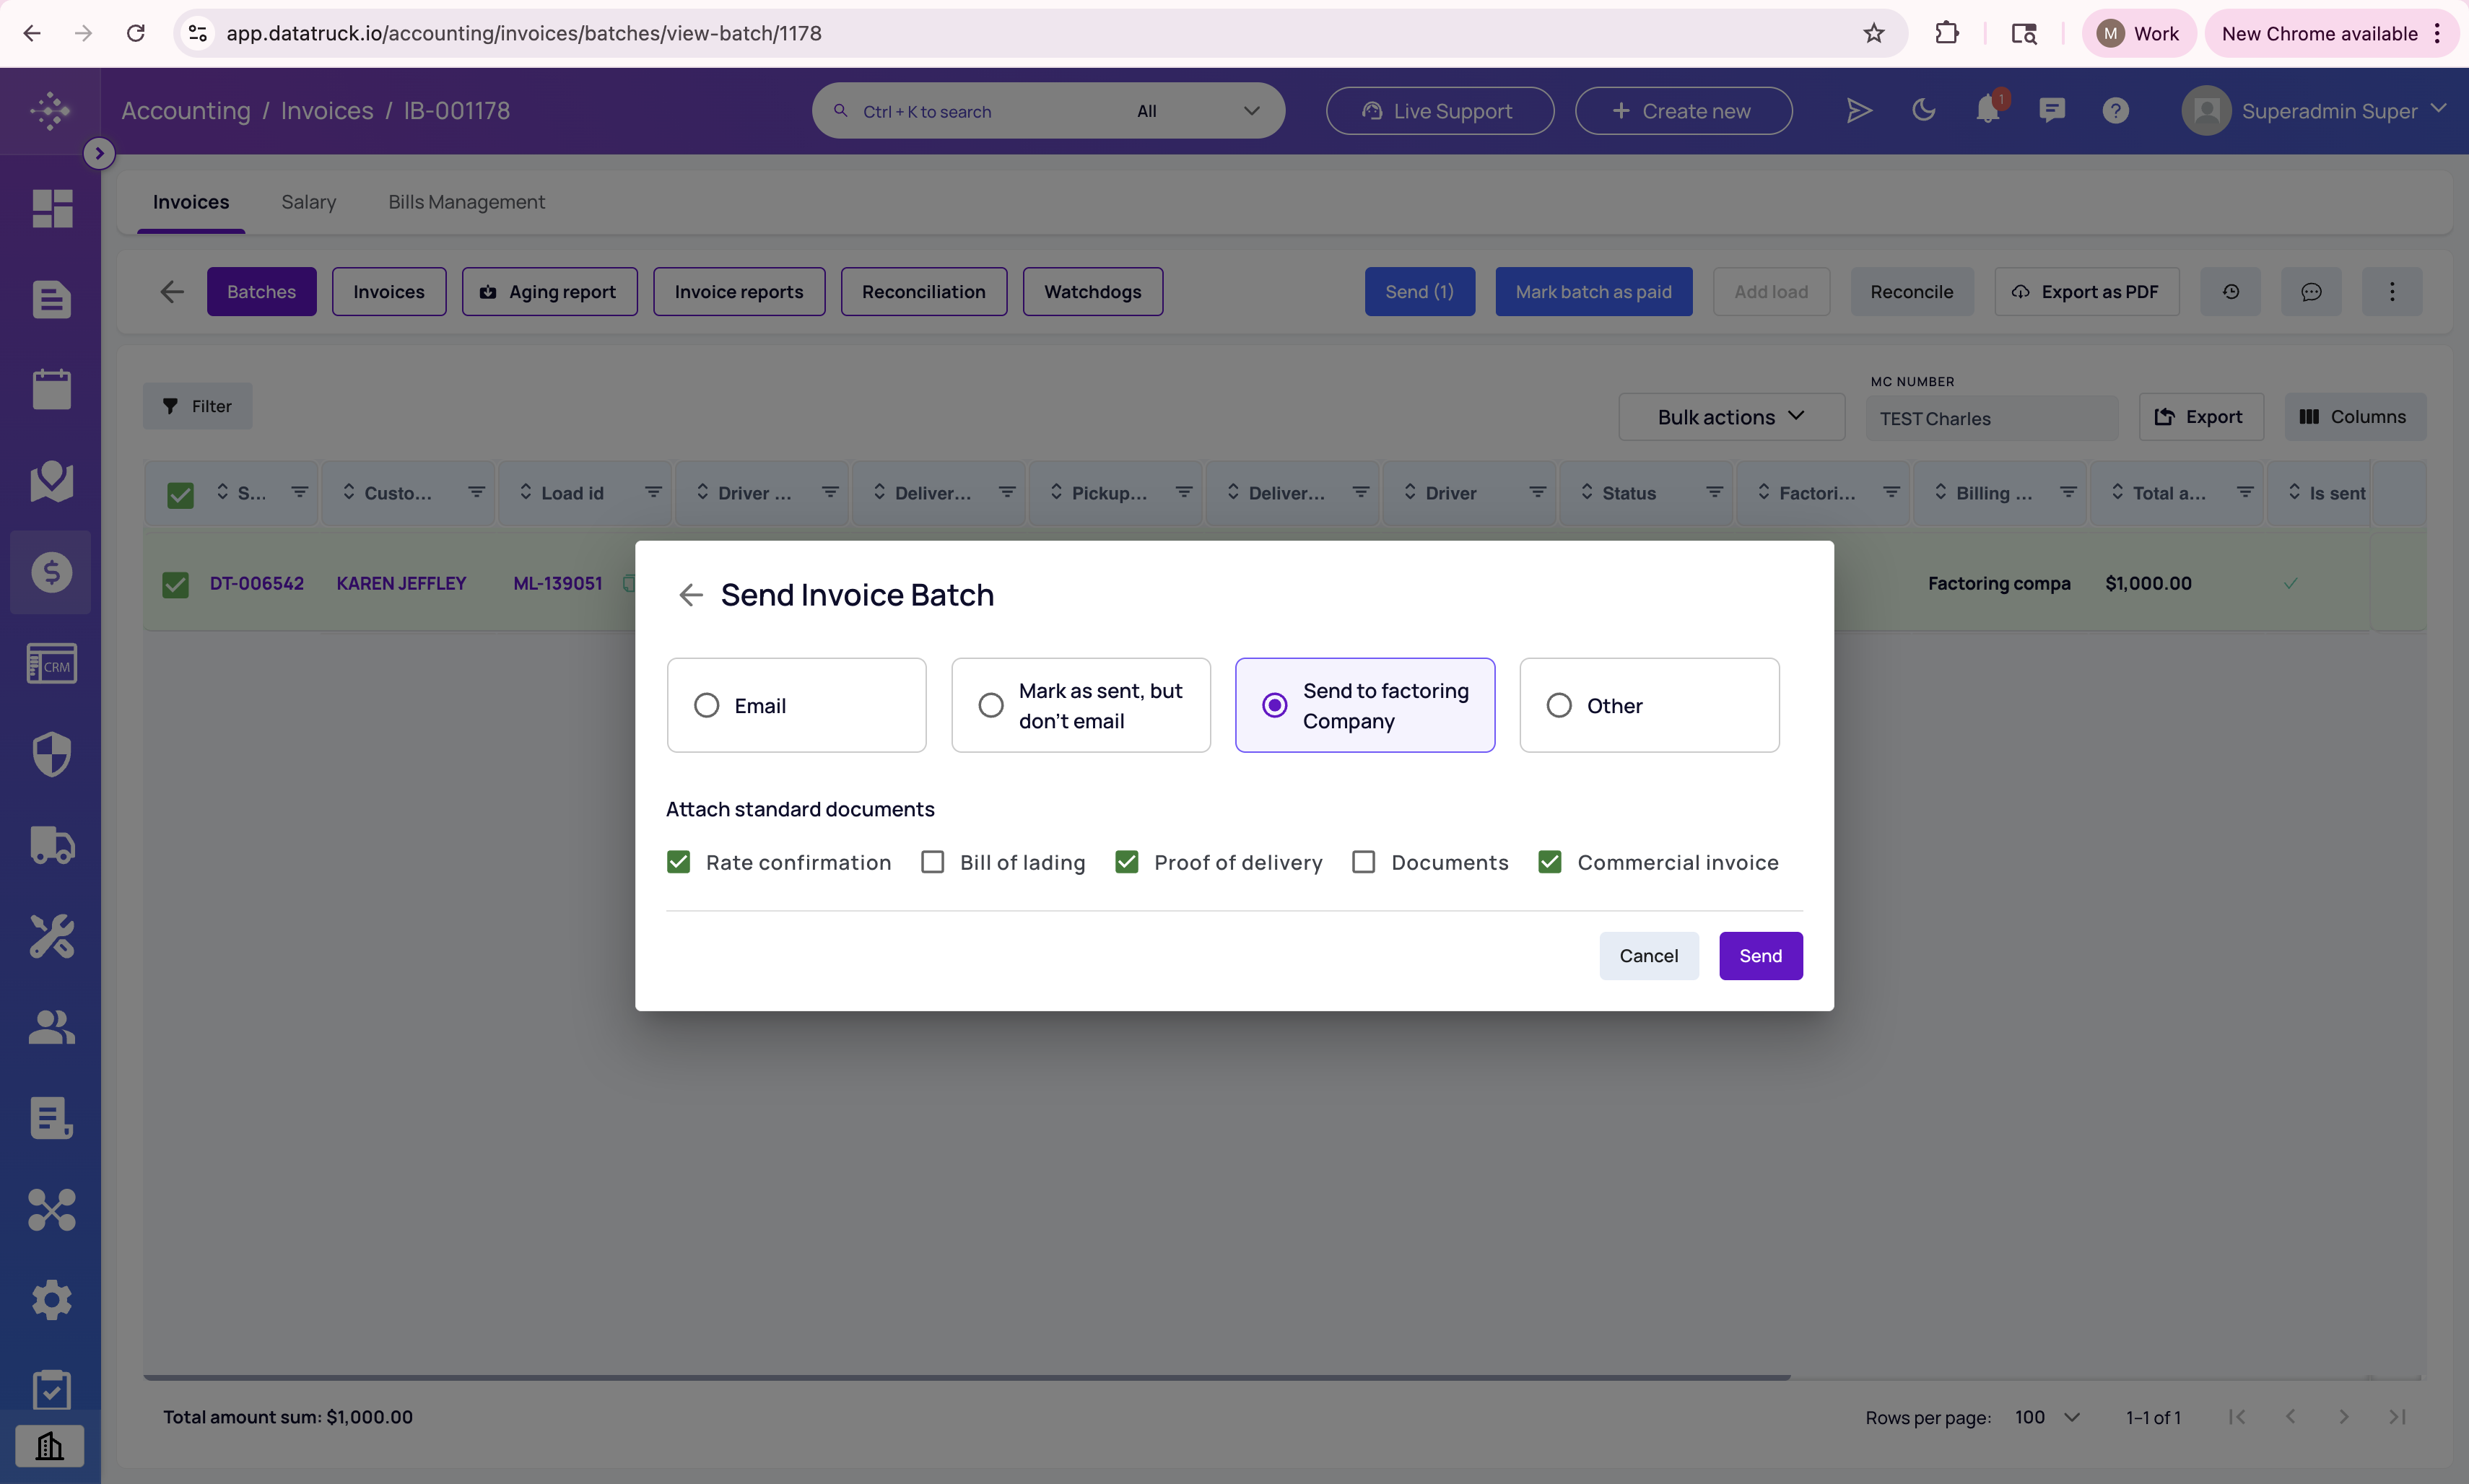Open the Load id column filter
Viewport: 2469px width, 1484px height.
653,492
